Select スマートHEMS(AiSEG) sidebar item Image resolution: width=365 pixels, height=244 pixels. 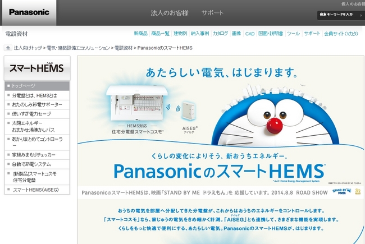coord(37,190)
